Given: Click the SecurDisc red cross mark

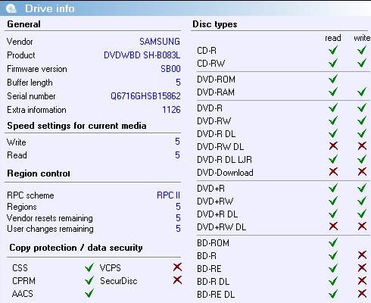Looking at the screenshot, I should [177, 280].
